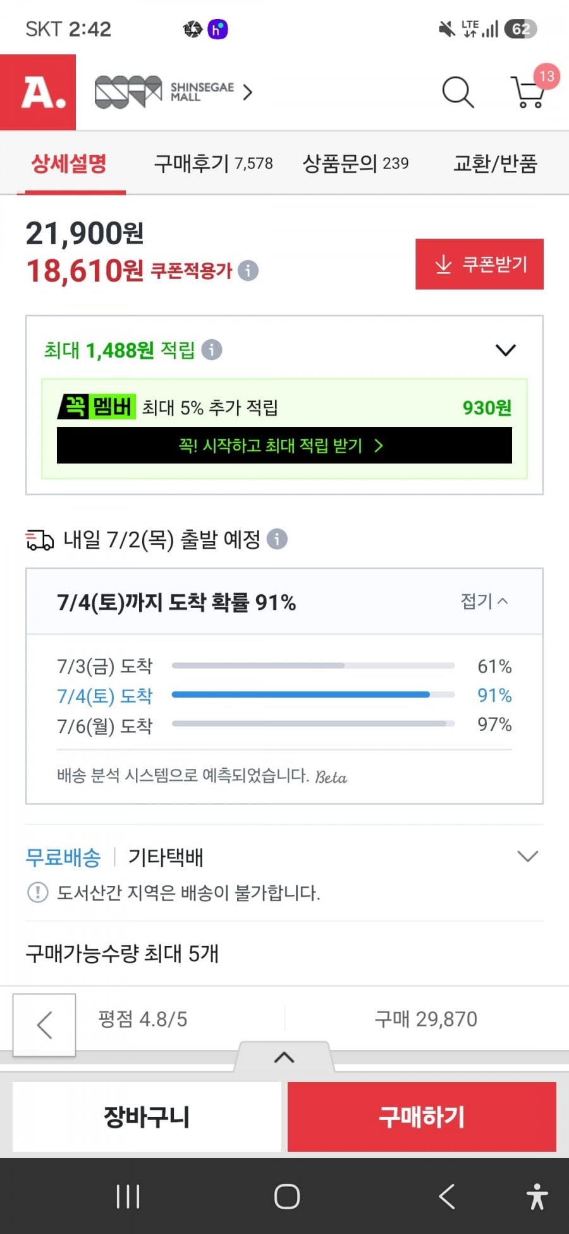
Task: Tap 구매하기 purchase button
Action: point(422,1116)
